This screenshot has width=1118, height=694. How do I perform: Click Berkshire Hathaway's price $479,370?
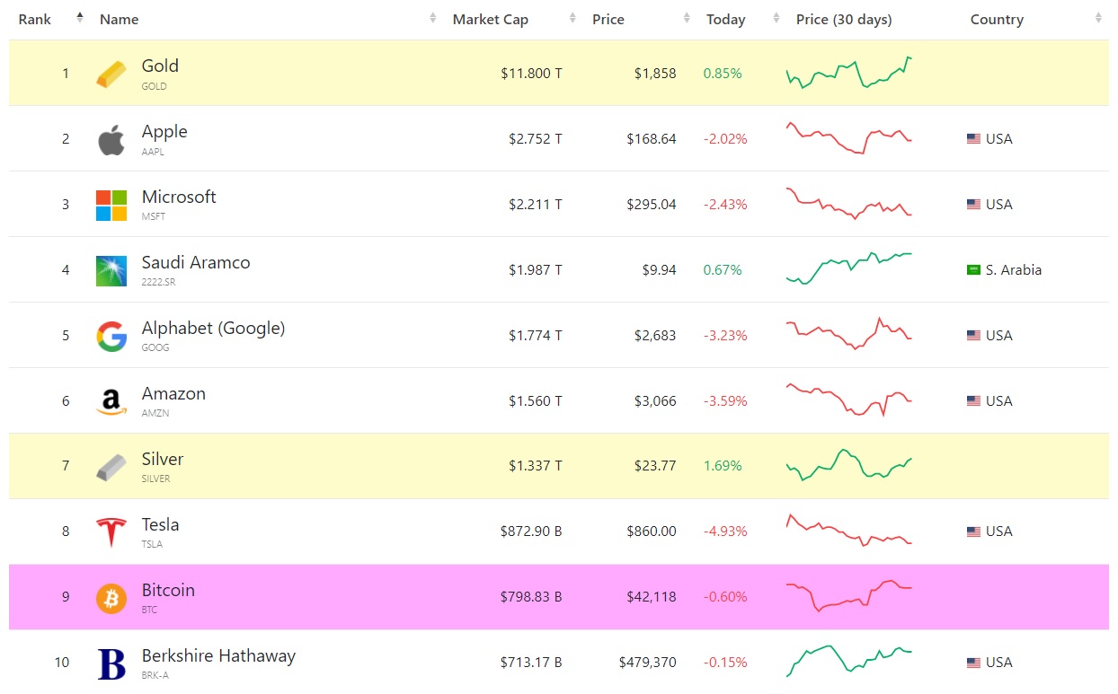point(648,663)
